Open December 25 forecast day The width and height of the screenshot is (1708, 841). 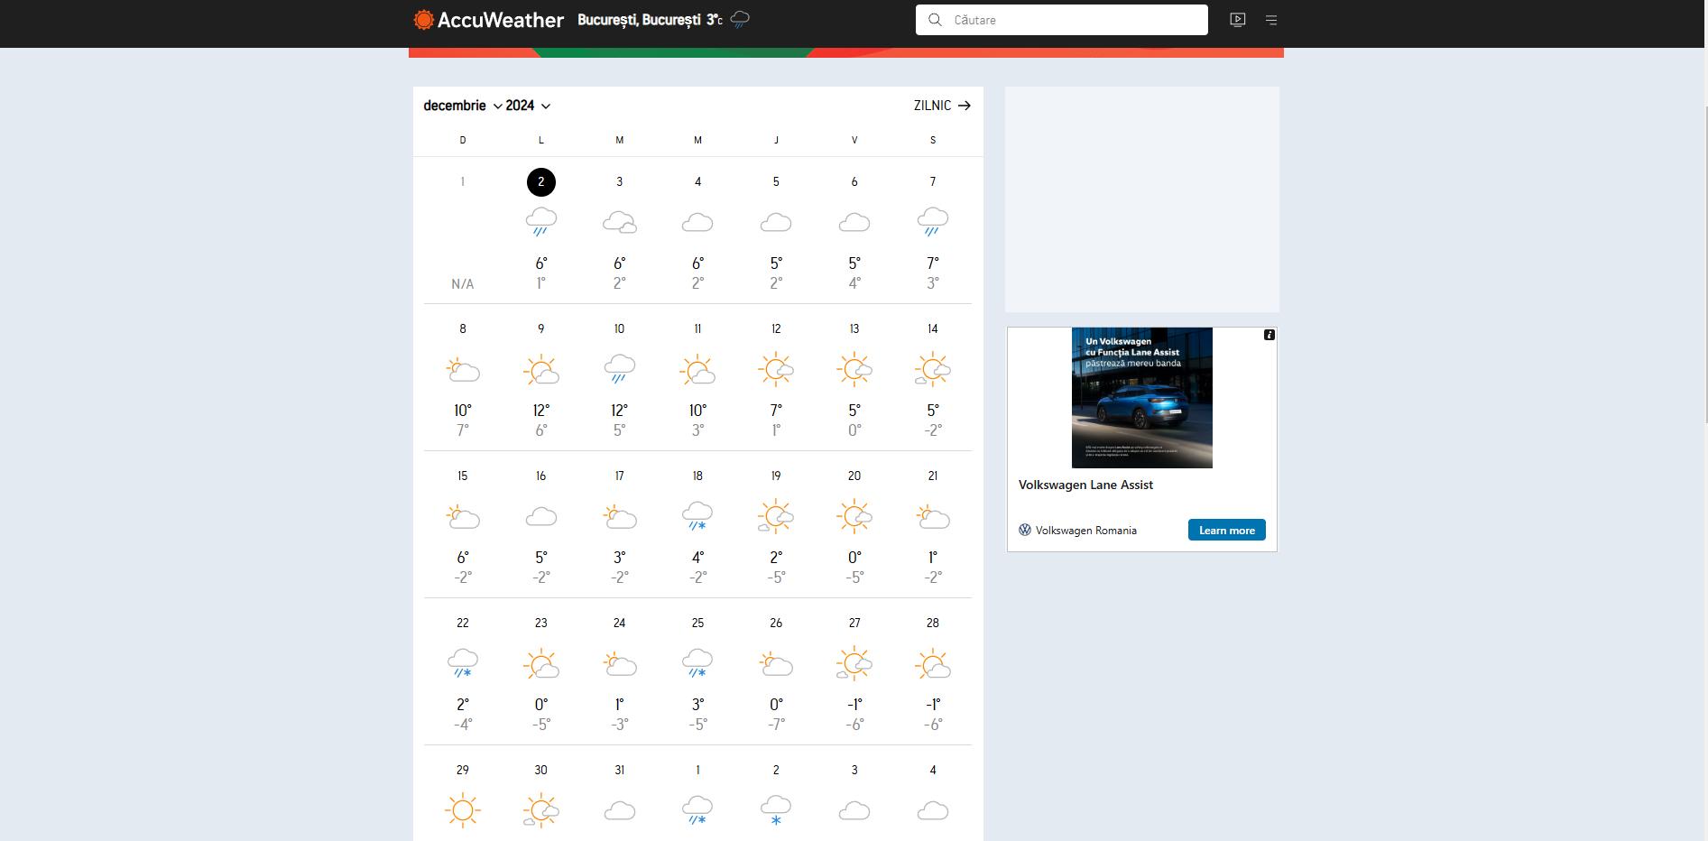(697, 672)
